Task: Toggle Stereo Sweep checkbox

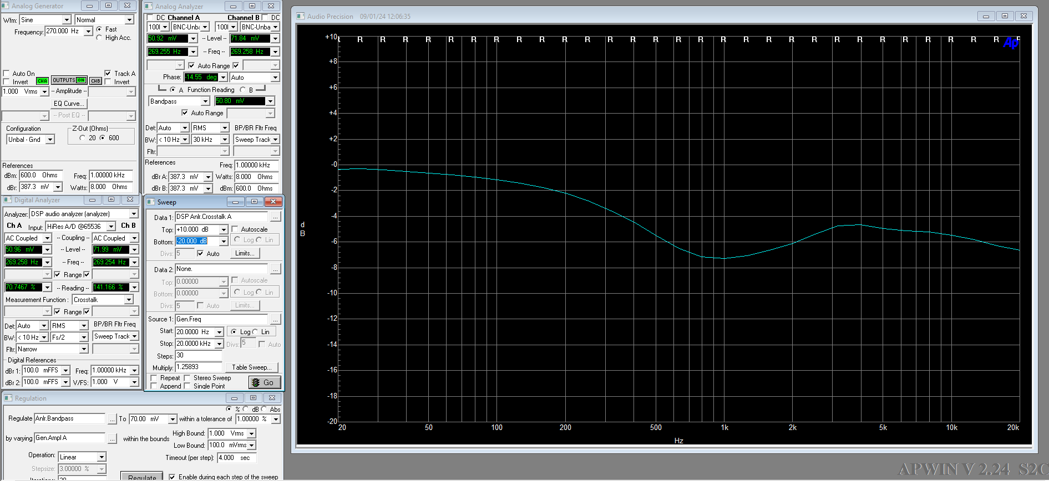Action: (187, 378)
